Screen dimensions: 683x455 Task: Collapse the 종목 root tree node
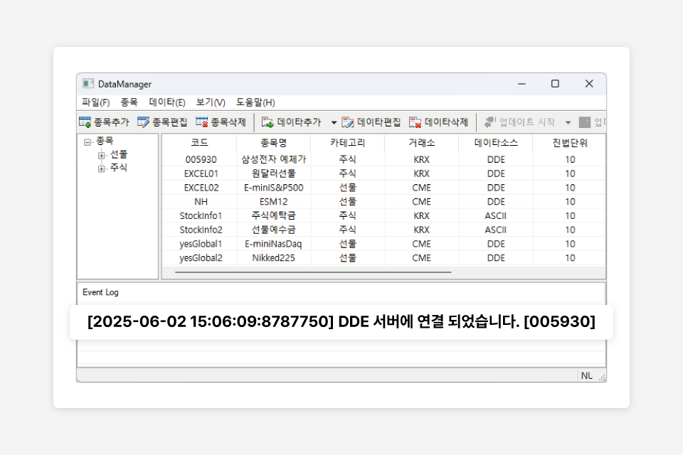click(88, 142)
